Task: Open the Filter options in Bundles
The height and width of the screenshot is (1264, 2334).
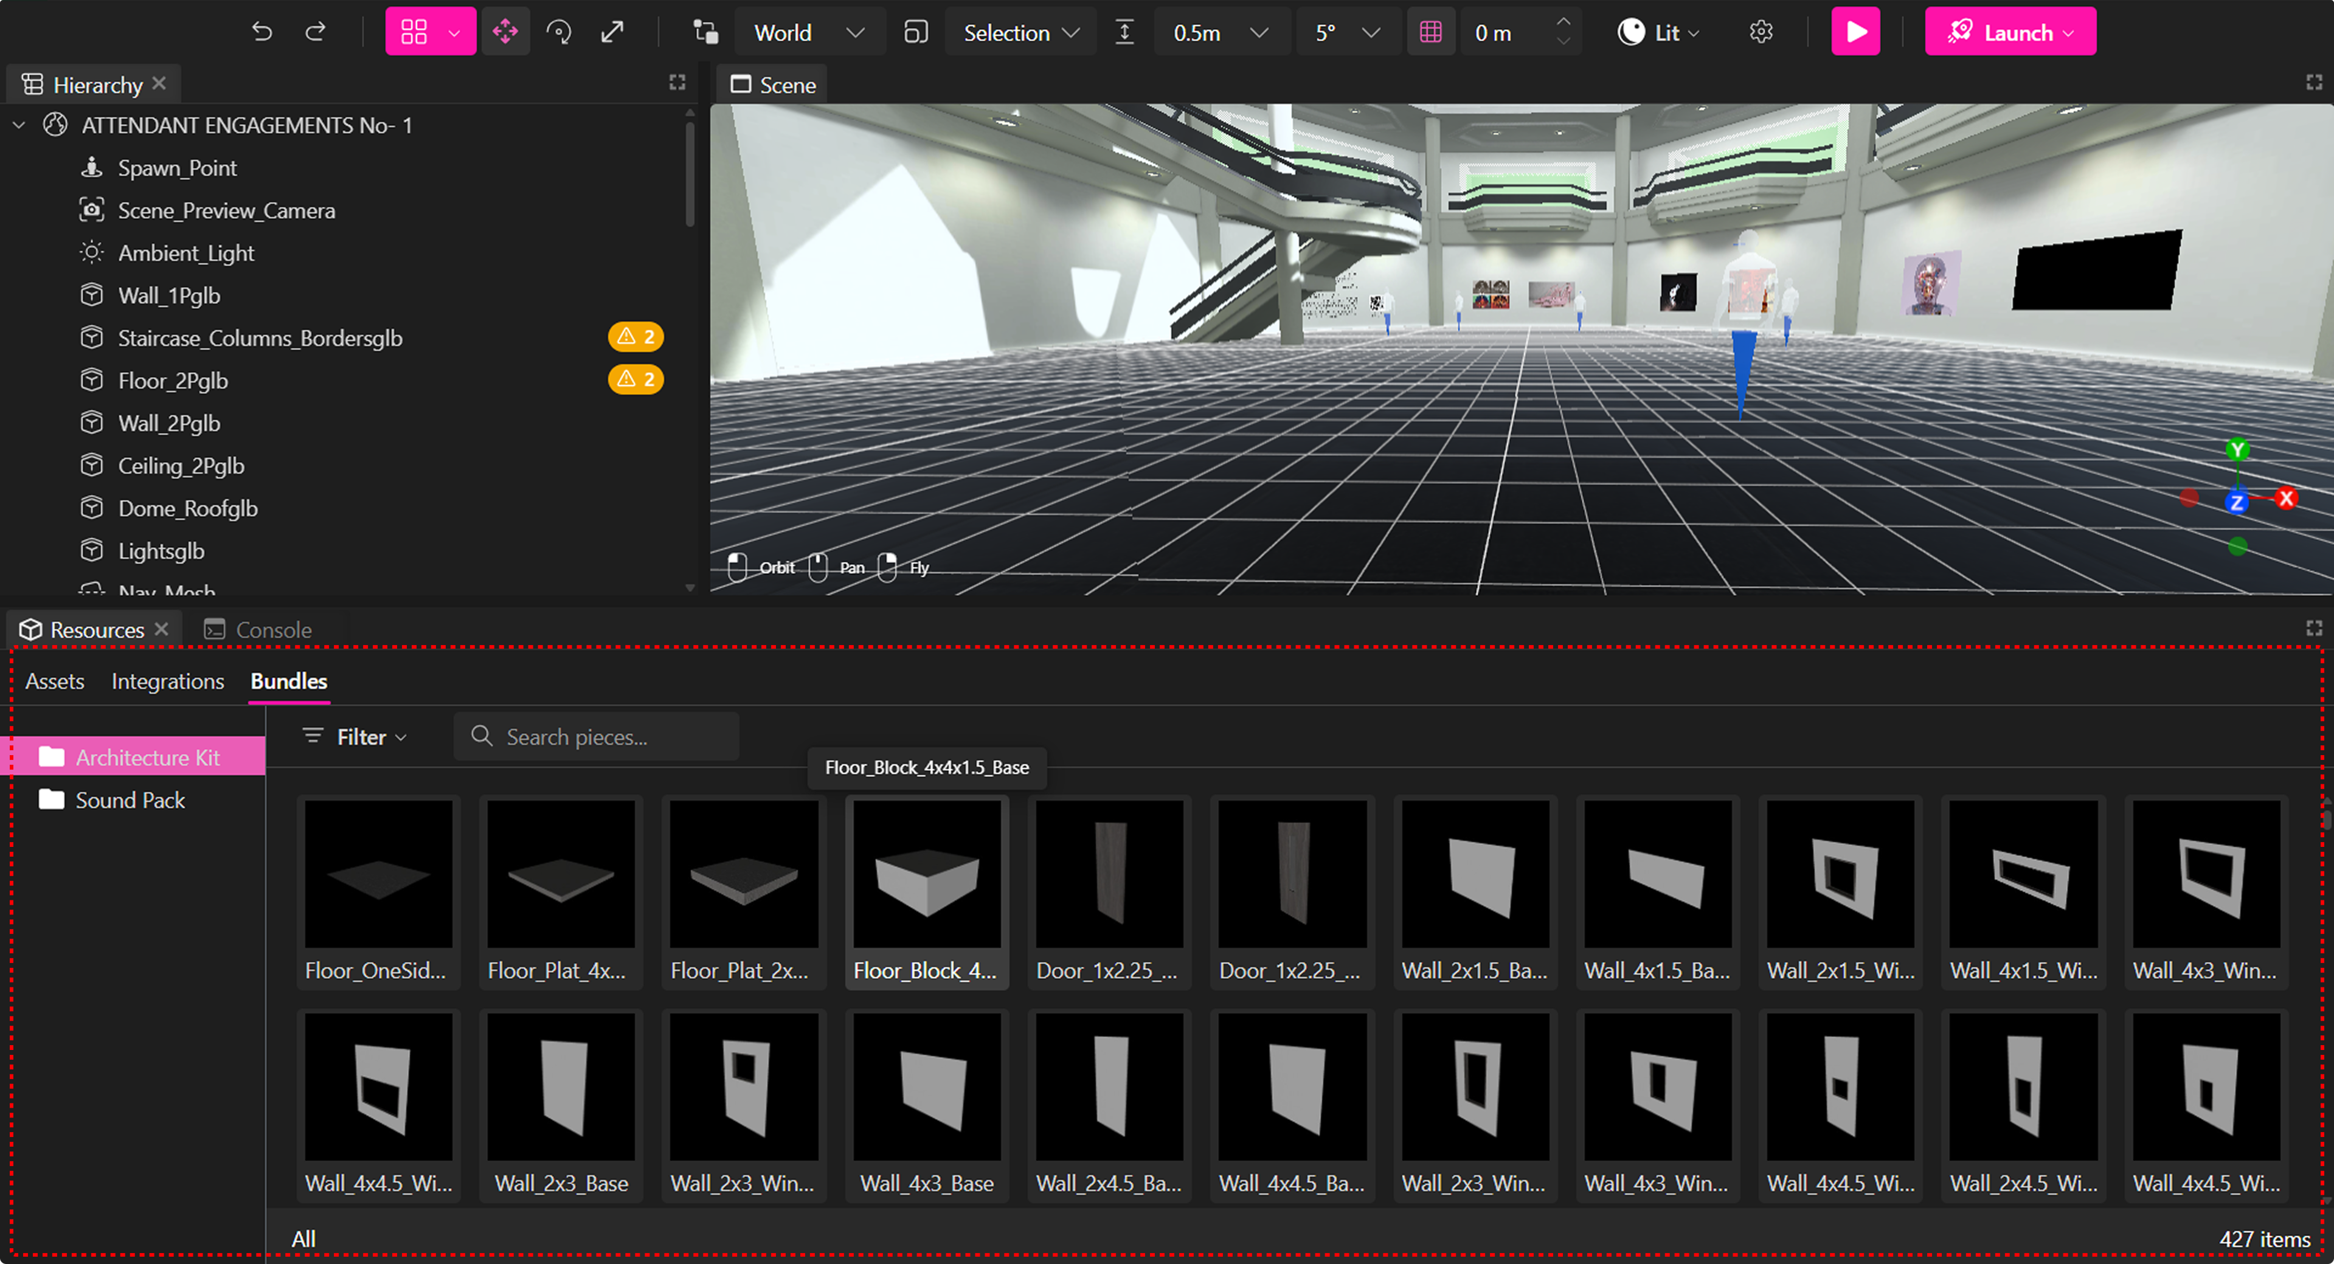Action: (355, 737)
